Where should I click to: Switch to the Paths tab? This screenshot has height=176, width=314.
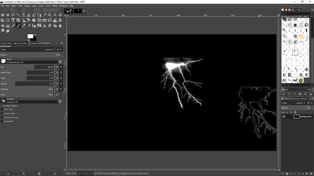pos(304,99)
